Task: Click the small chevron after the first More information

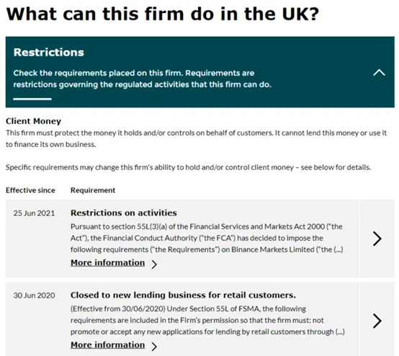Action: pos(154,264)
